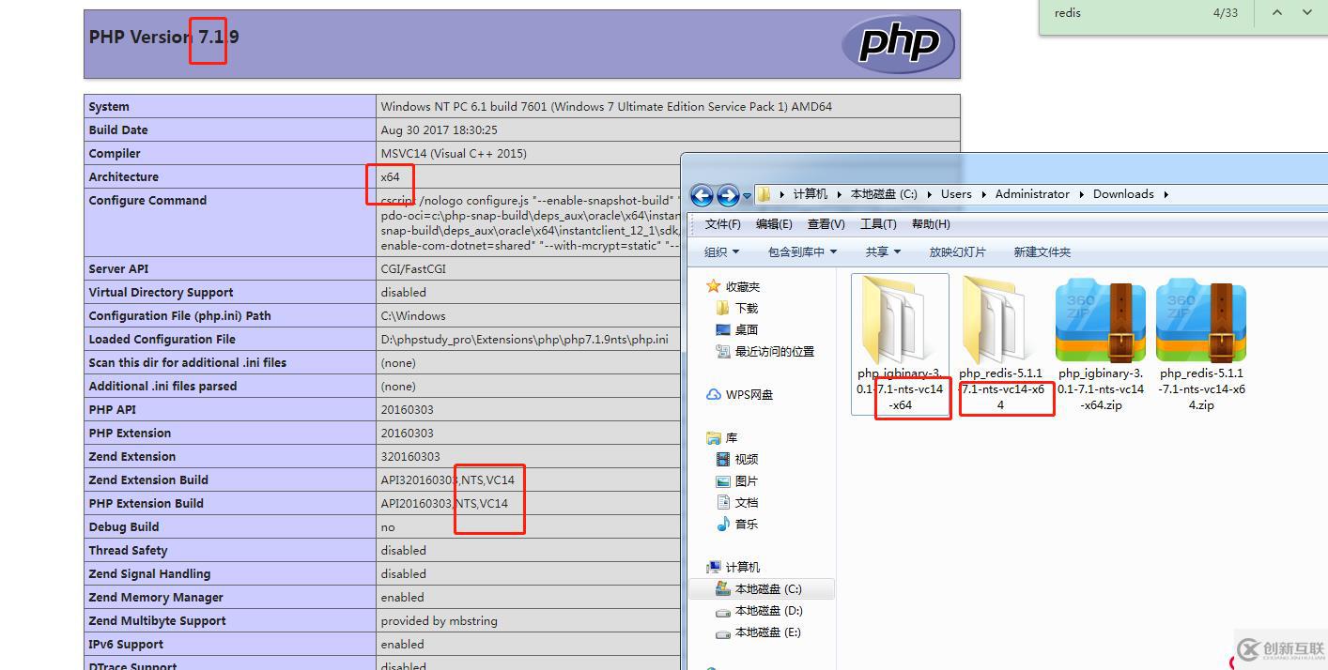The width and height of the screenshot is (1328, 670).
Task: Click the 计算机 computer icon in sidebar
Action: tap(714, 567)
